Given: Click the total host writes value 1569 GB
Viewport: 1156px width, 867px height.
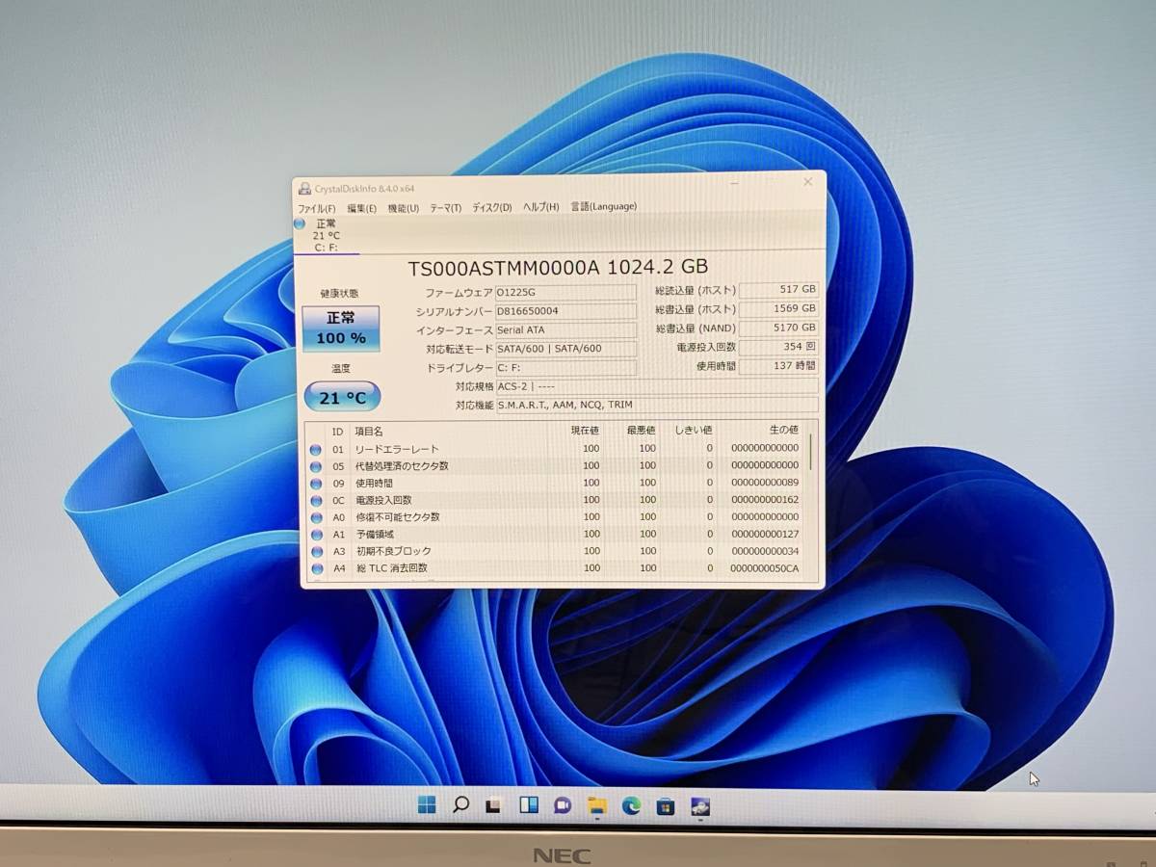Looking at the screenshot, I should pyautogui.click(x=779, y=309).
